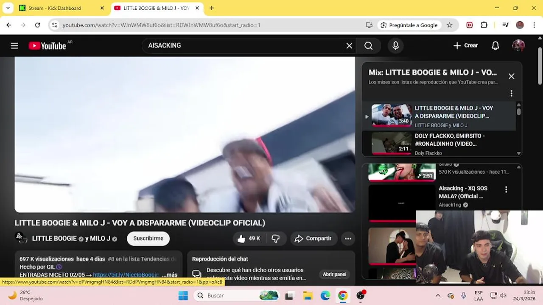Go to YouTube home via logo
The height and width of the screenshot is (305, 543).
click(x=48, y=46)
